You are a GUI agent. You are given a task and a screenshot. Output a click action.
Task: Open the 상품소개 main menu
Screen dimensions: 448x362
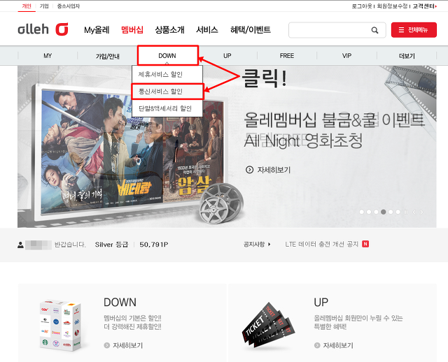tap(169, 29)
